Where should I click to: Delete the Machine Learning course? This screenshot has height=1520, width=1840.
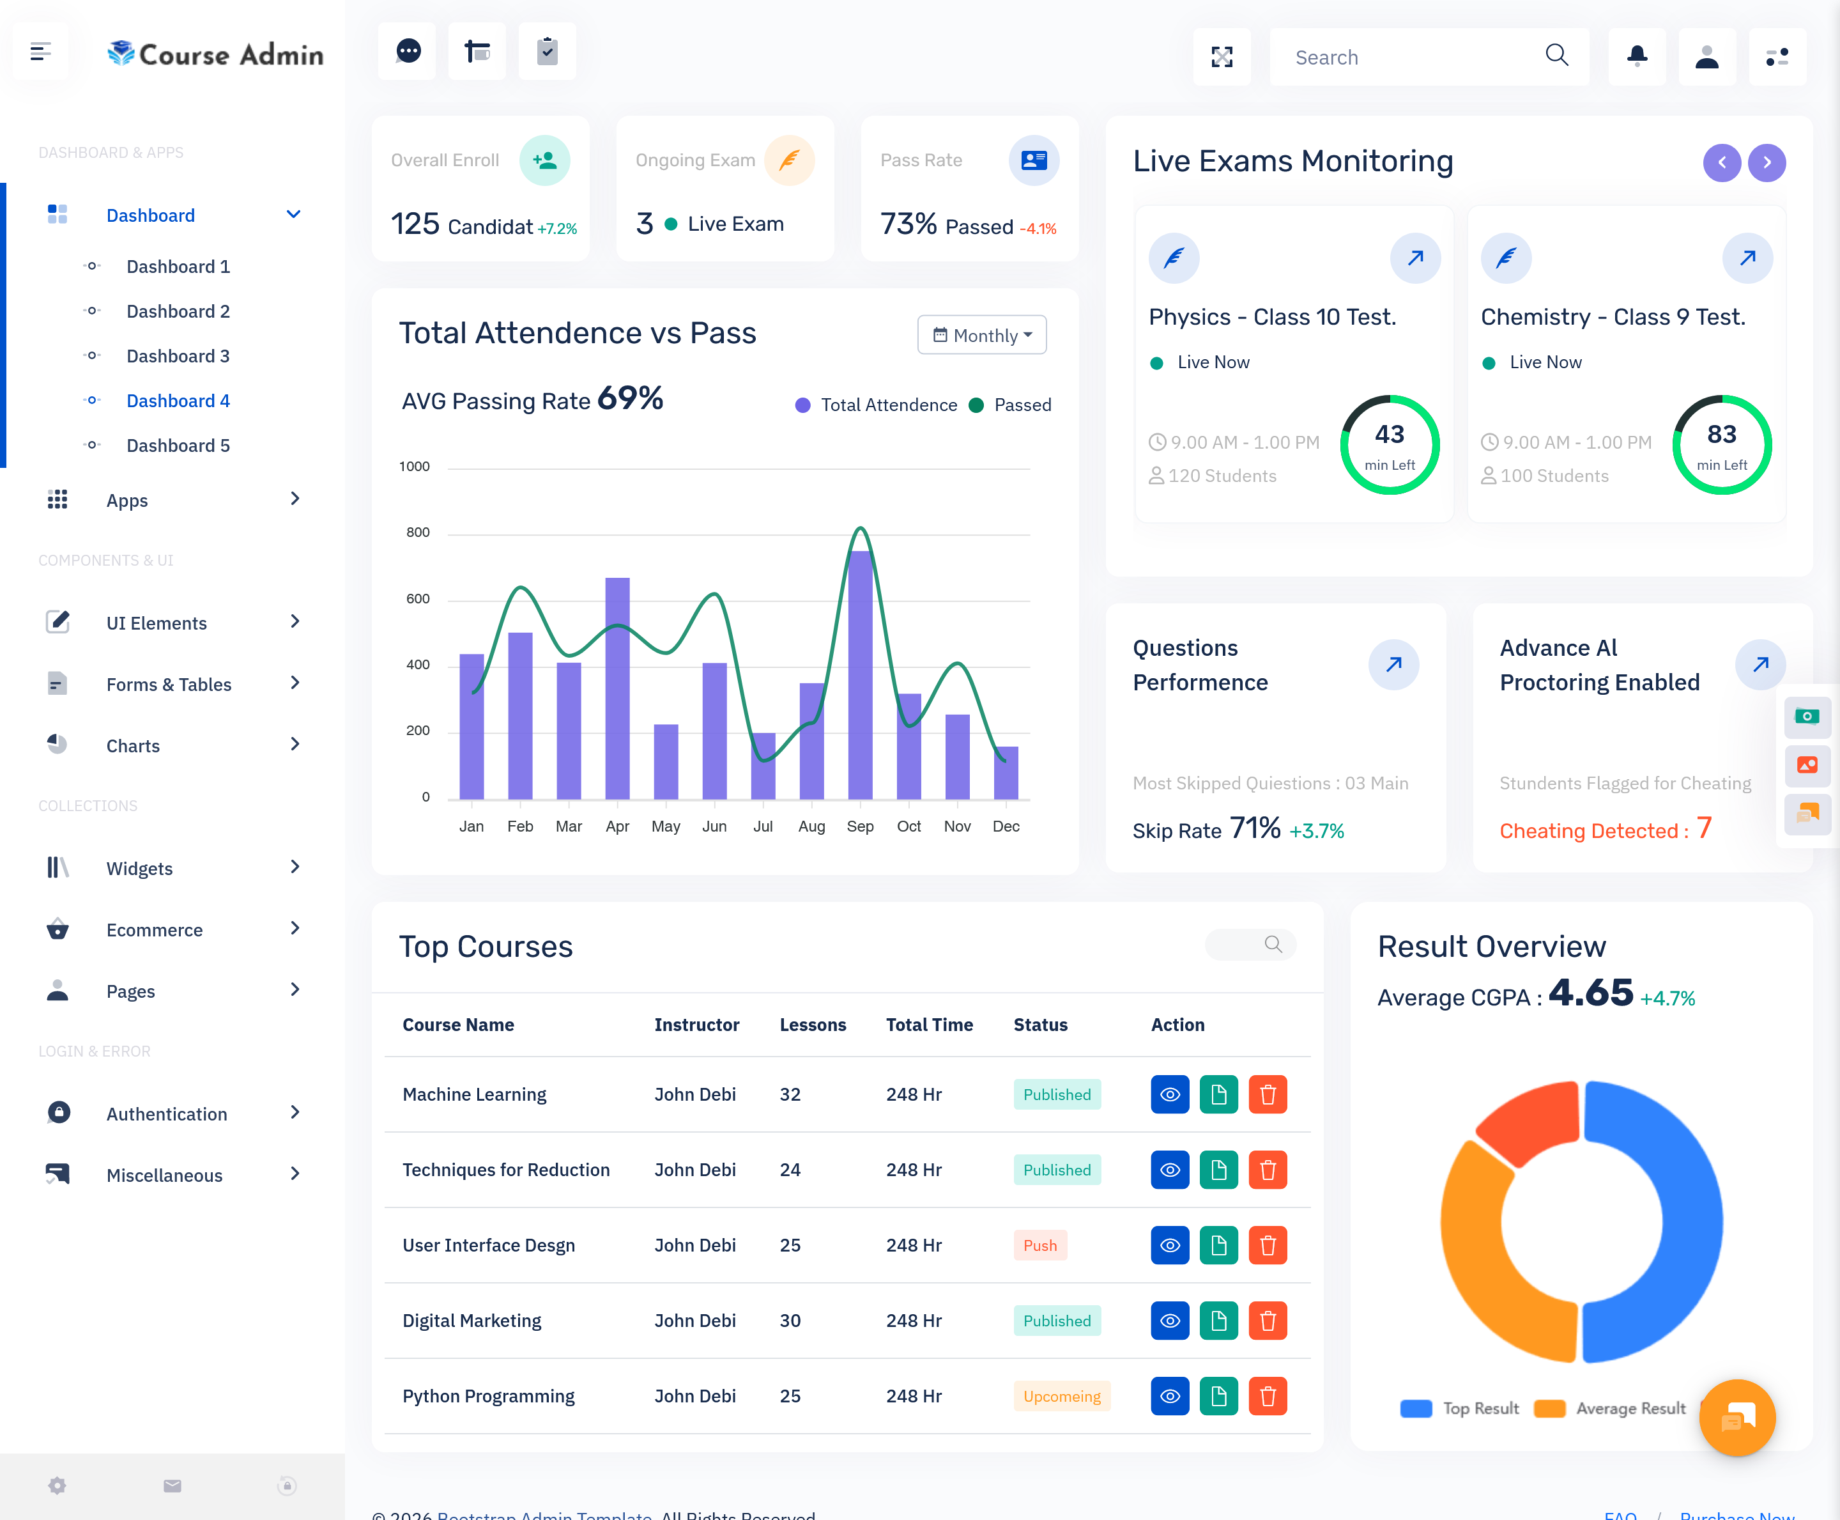(1268, 1094)
